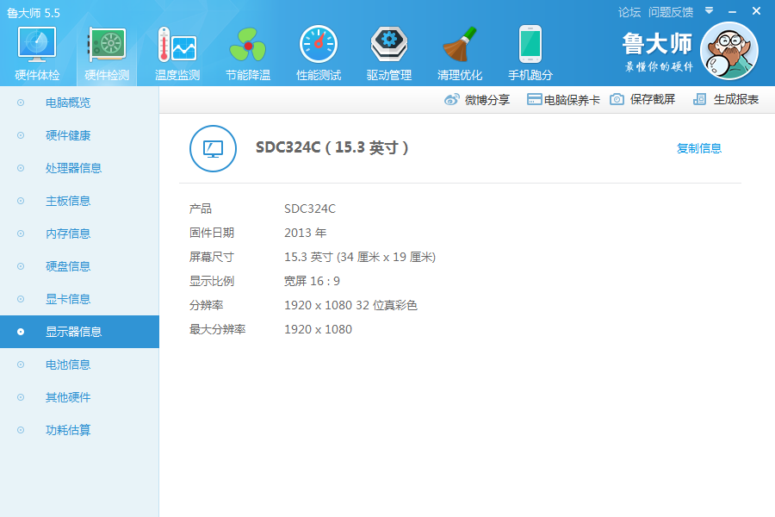Screen dimensions: 775x517
Task: Click the monitor display icon
Action: 213,148
